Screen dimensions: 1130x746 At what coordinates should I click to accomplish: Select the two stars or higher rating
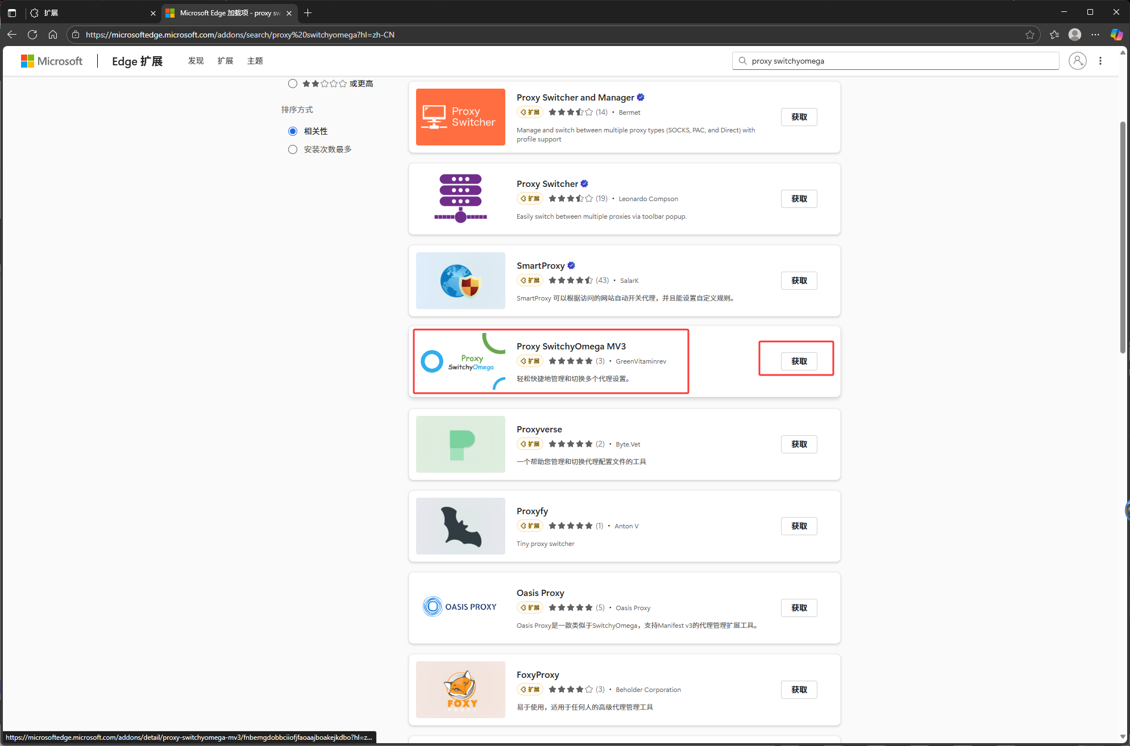(293, 84)
